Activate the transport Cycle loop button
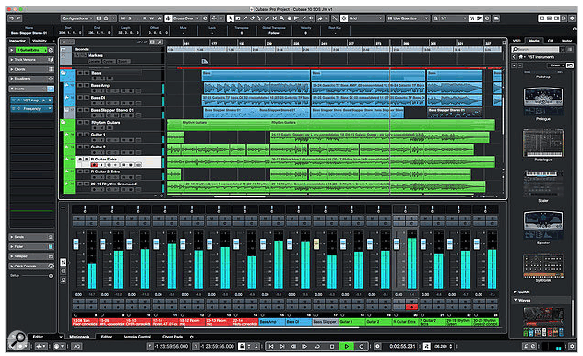Viewport: 583px width, 356px height. [x=317, y=346]
